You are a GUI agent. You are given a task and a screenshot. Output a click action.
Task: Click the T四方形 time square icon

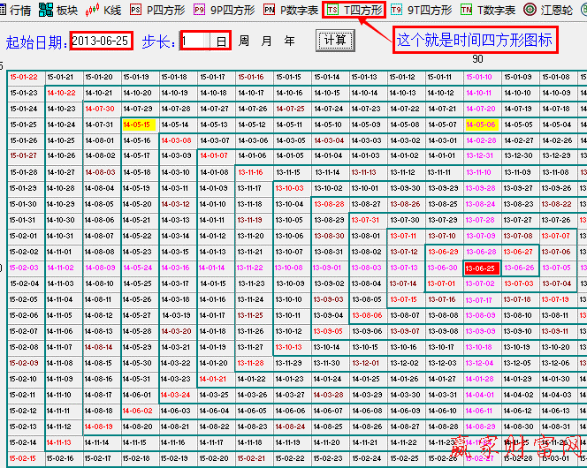354,11
